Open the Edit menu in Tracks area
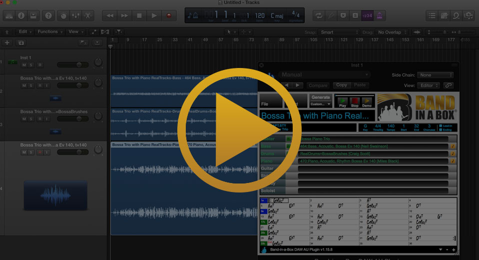 coord(25,32)
